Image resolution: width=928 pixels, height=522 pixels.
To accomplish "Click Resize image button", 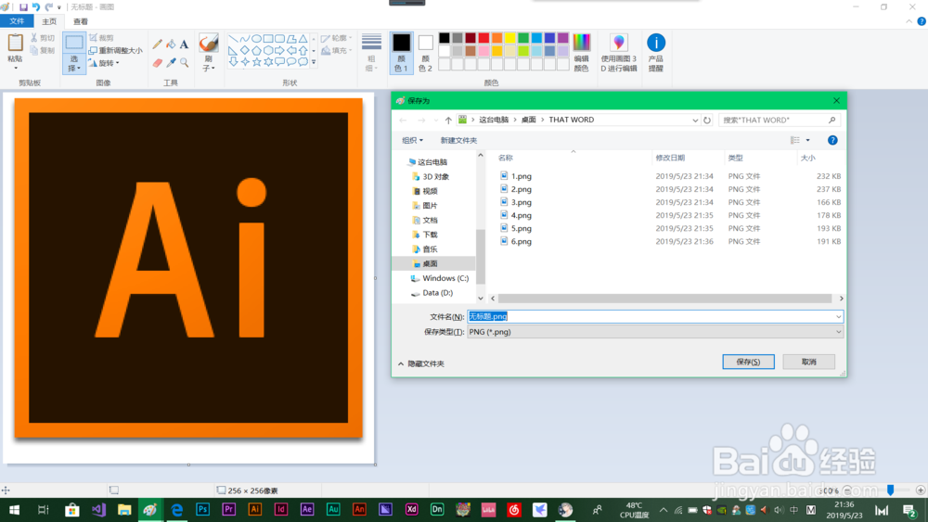I will tap(115, 50).
